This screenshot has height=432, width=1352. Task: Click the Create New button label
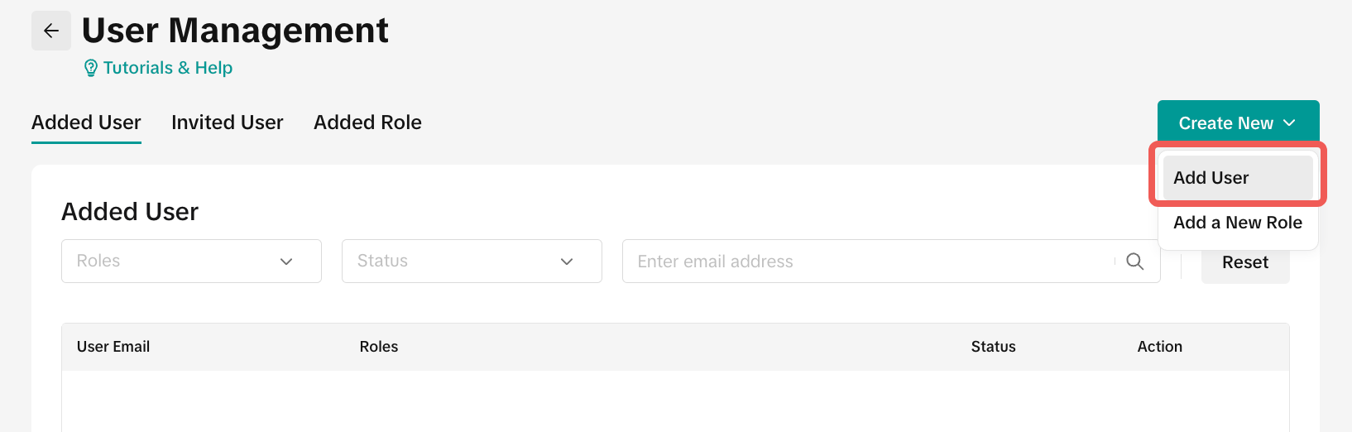click(1225, 123)
